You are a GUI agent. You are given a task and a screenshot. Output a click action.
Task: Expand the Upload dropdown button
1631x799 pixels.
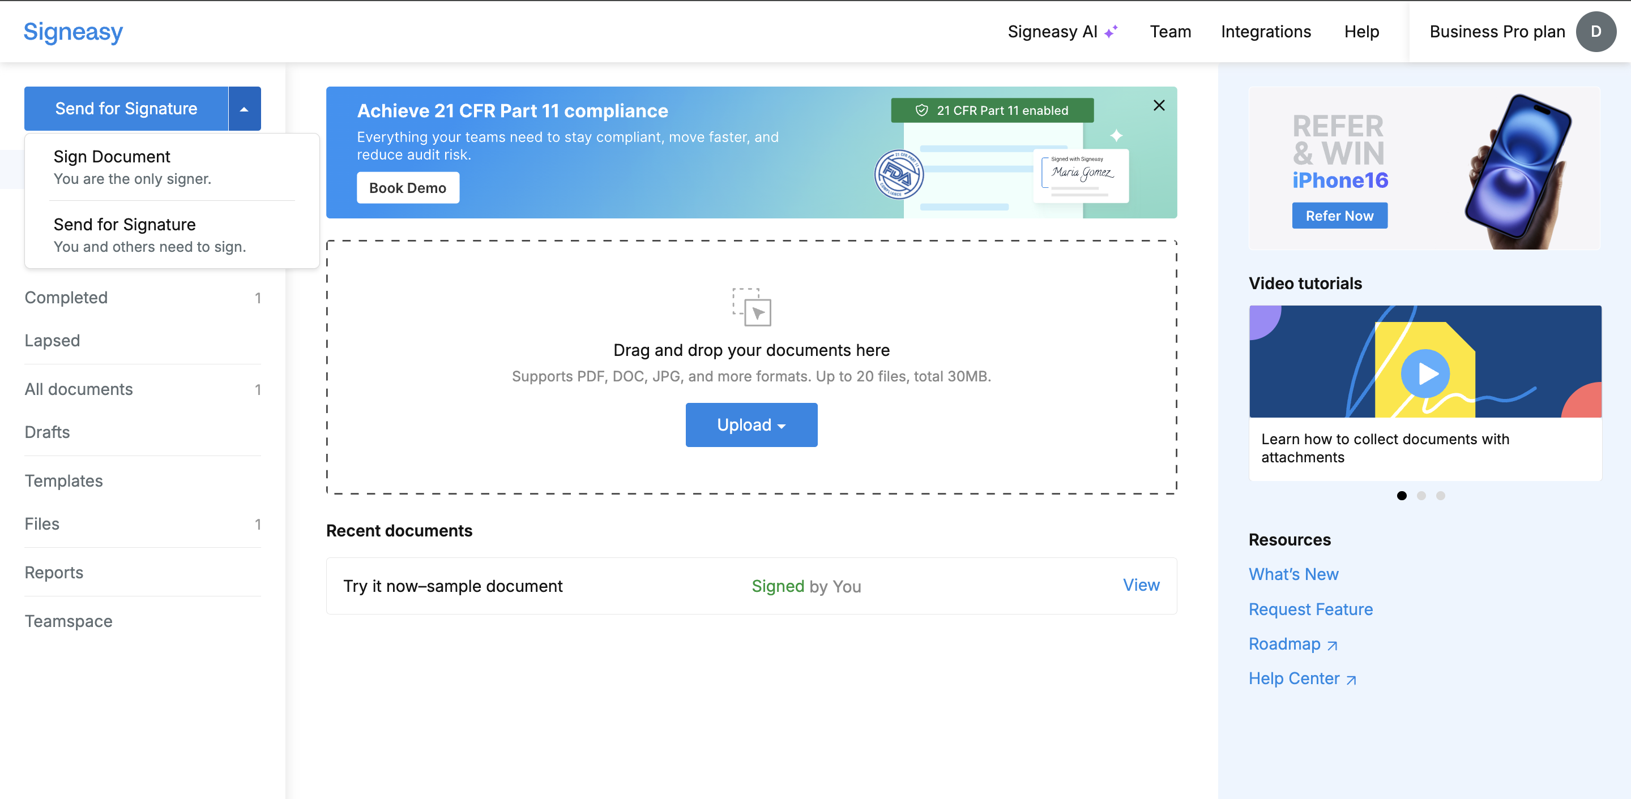752,425
